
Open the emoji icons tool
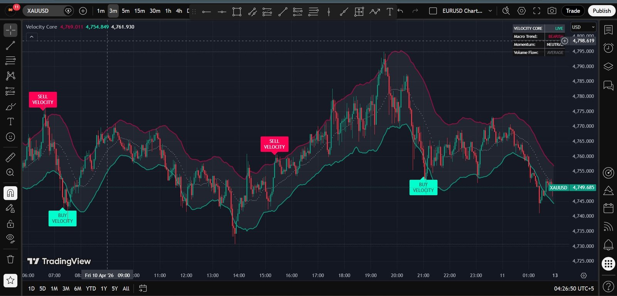(10, 137)
